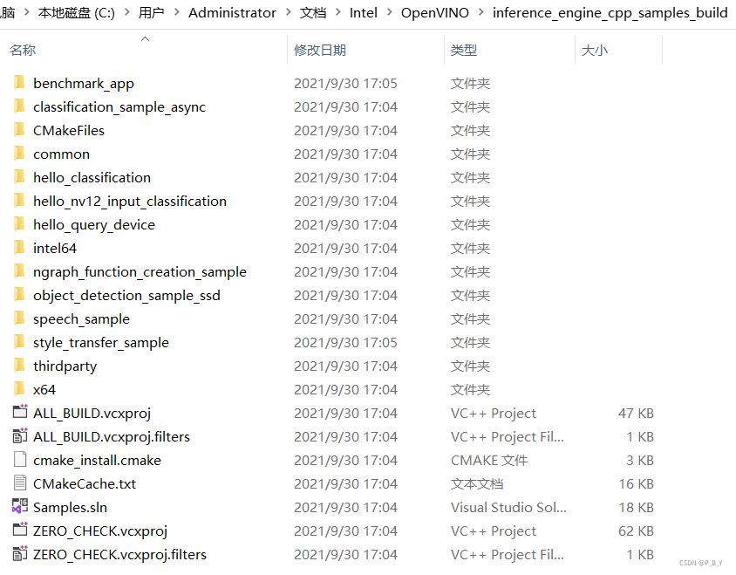Sort files by the 修改日期 column header
This screenshot has width=736, height=575.
(320, 50)
